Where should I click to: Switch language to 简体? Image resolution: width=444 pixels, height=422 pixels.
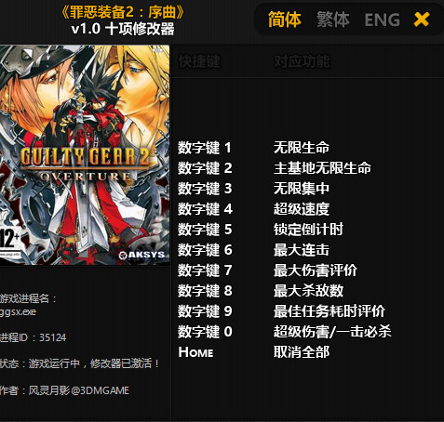(x=285, y=20)
